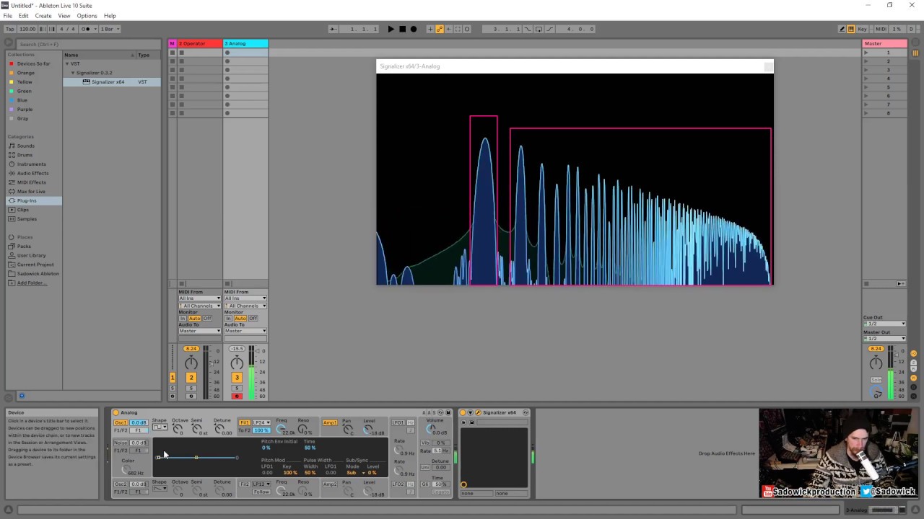Open the Fil2 LP12 filter type dropdown
Image resolution: width=924 pixels, height=519 pixels.
coord(261,484)
